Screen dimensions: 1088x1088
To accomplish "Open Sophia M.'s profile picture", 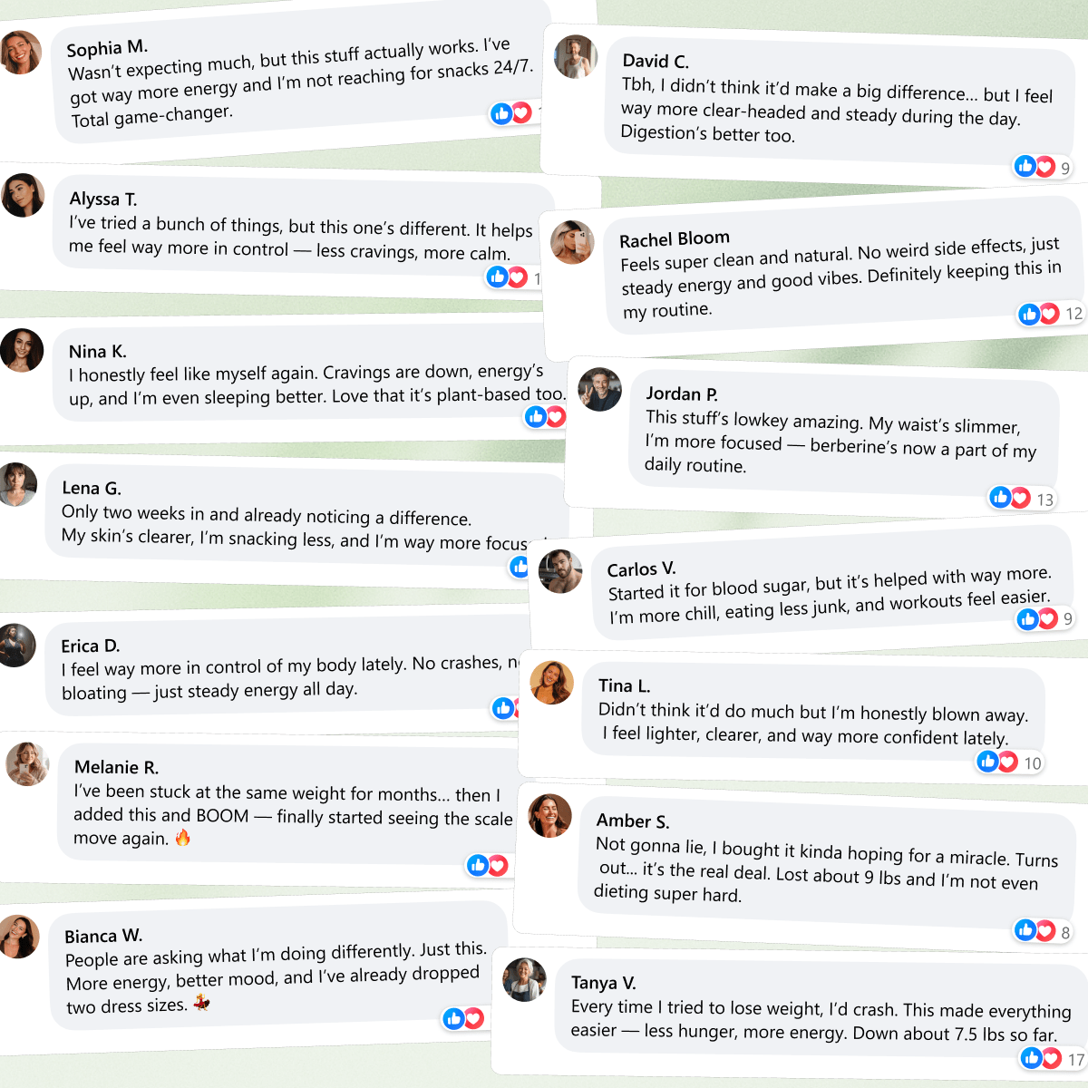I will tap(20, 53).
